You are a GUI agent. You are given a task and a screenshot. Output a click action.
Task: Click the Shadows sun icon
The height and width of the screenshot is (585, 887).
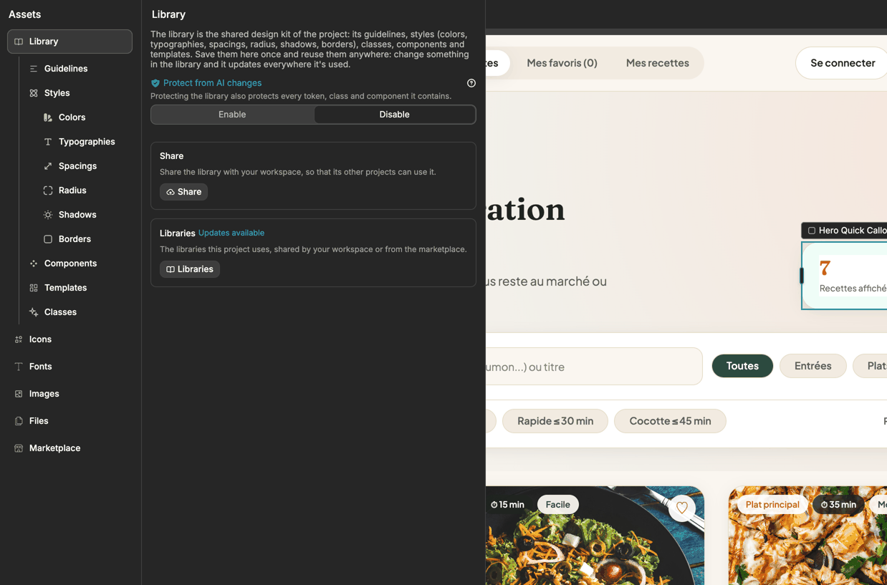coord(48,215)
